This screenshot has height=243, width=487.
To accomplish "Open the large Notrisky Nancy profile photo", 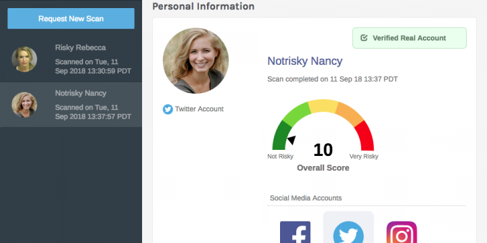I will tap(195, 61).
